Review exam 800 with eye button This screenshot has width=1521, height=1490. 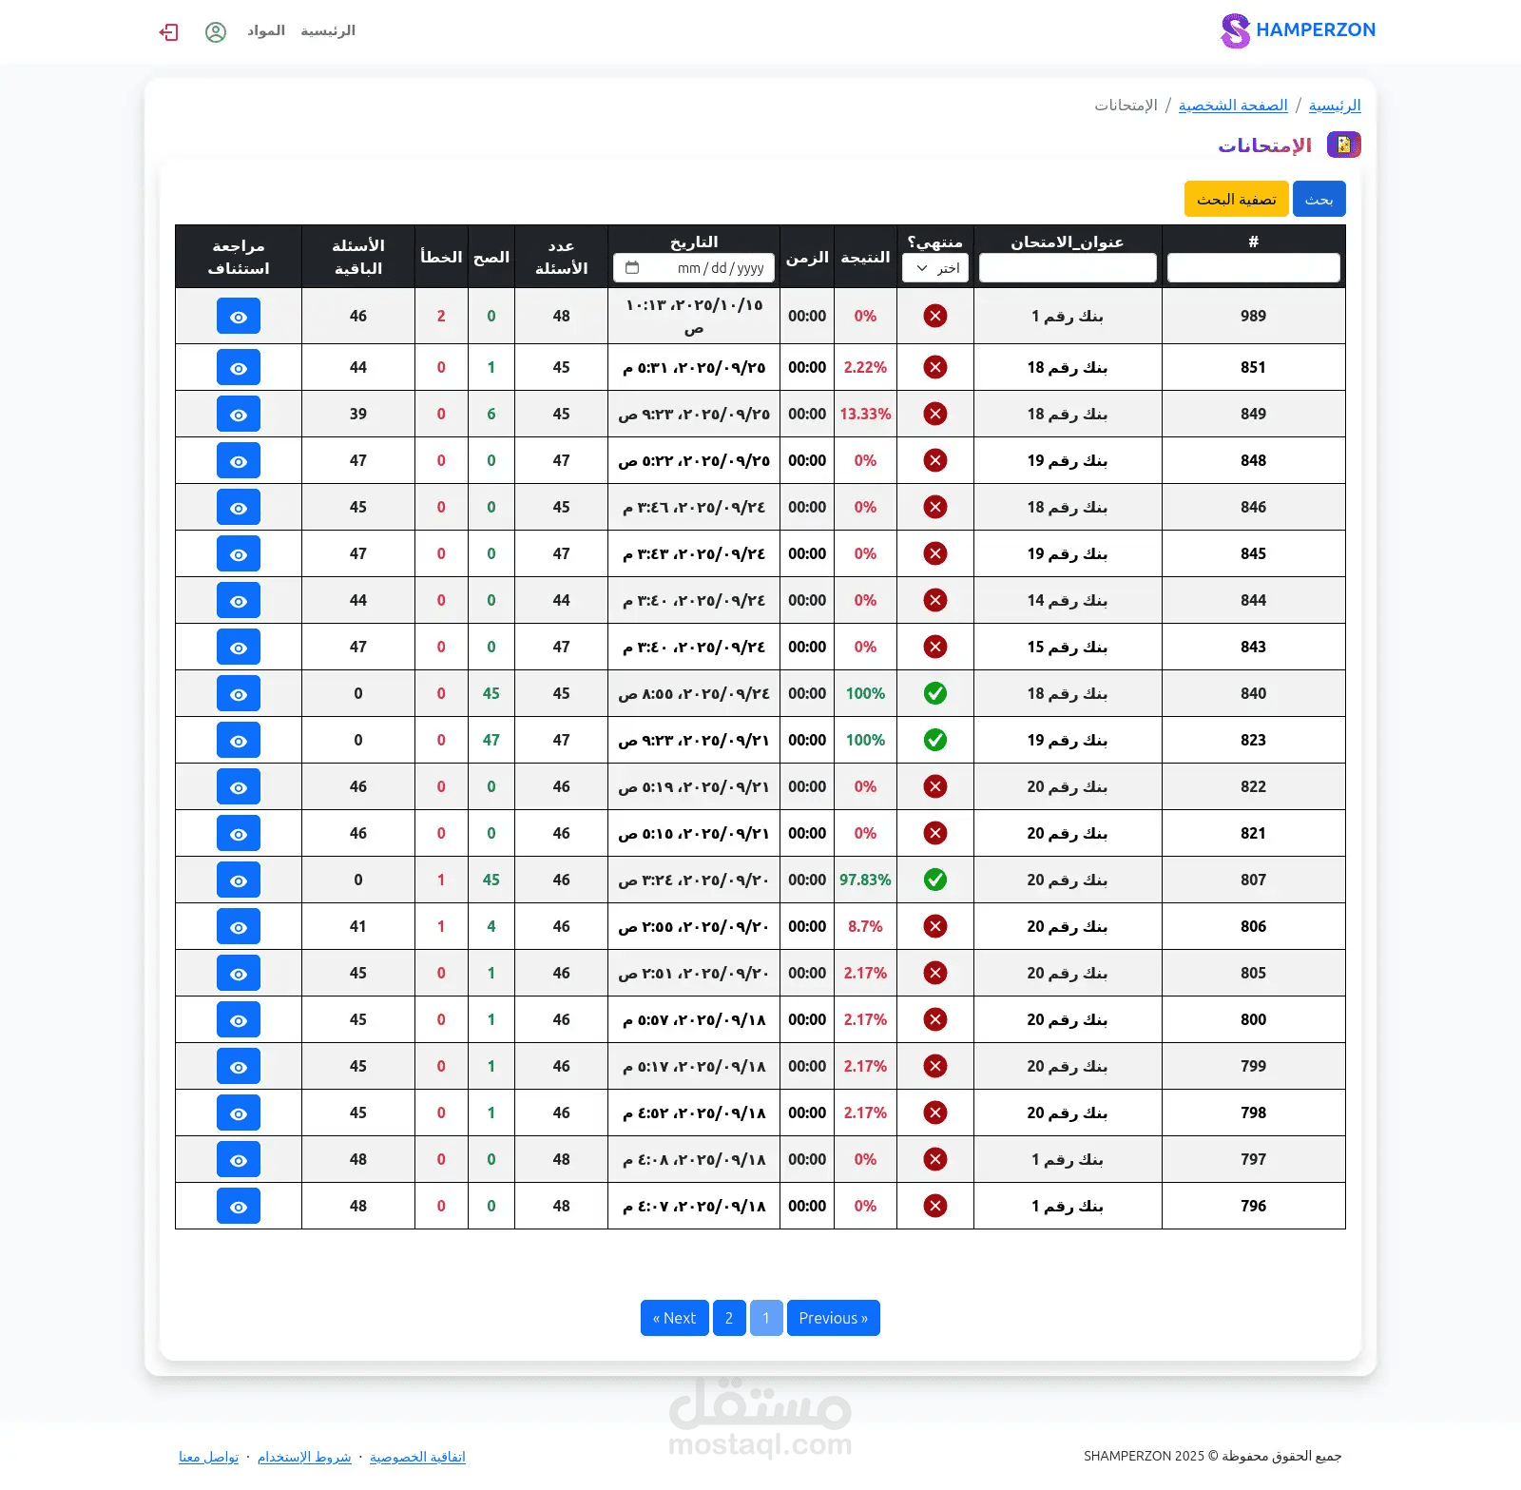[239, 1020]
